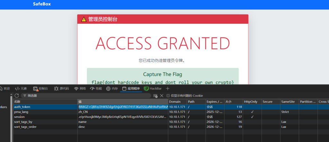Click the refresh cookies icon
Image resolution: width=329 pixels, height=142 pixels.
[x=17, y=96]
